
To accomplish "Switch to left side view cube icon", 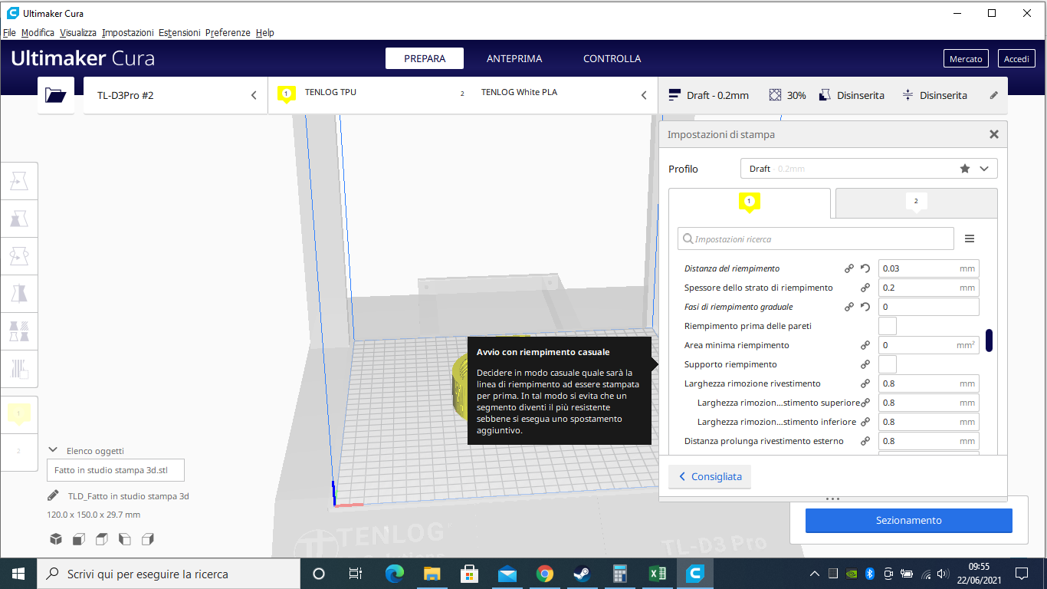I will (x=125, y=539).
